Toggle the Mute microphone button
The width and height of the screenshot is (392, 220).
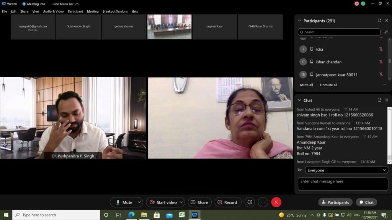tap(123, 202)
